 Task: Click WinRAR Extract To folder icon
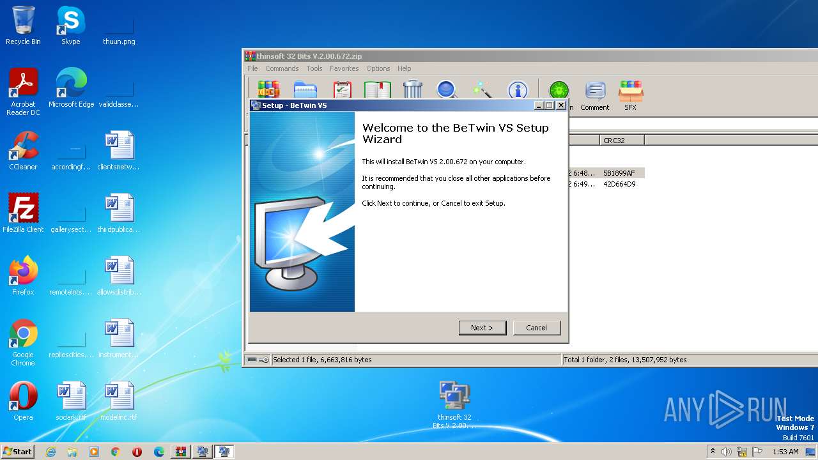(x=305, y=89)
